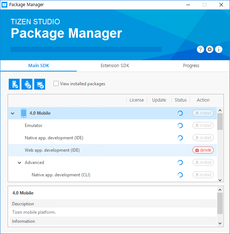Image resolution: width=230 pixels, height=234 pixels.
Task: Click the Package Manager title bar icon
Action: (5, 5)
